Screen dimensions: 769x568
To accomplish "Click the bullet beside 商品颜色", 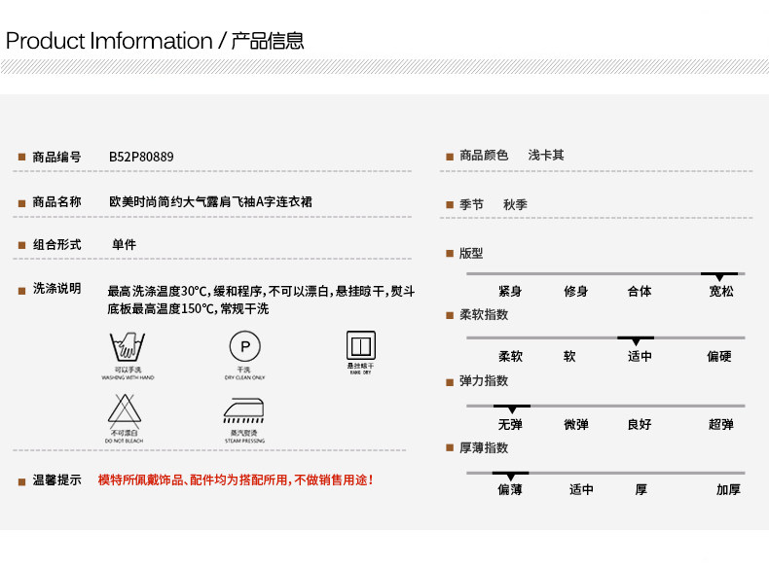I will [x=450, y=157].
